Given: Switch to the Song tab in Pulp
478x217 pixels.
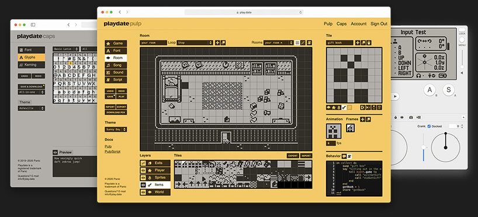Looking at the screenshot, I should (116, 66).
